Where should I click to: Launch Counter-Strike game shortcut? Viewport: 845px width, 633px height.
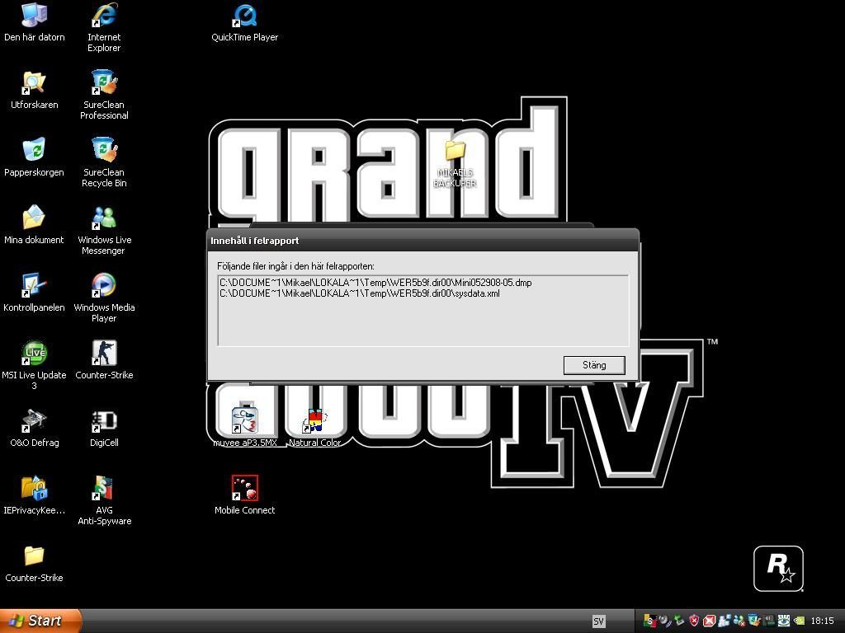point(104,360)
